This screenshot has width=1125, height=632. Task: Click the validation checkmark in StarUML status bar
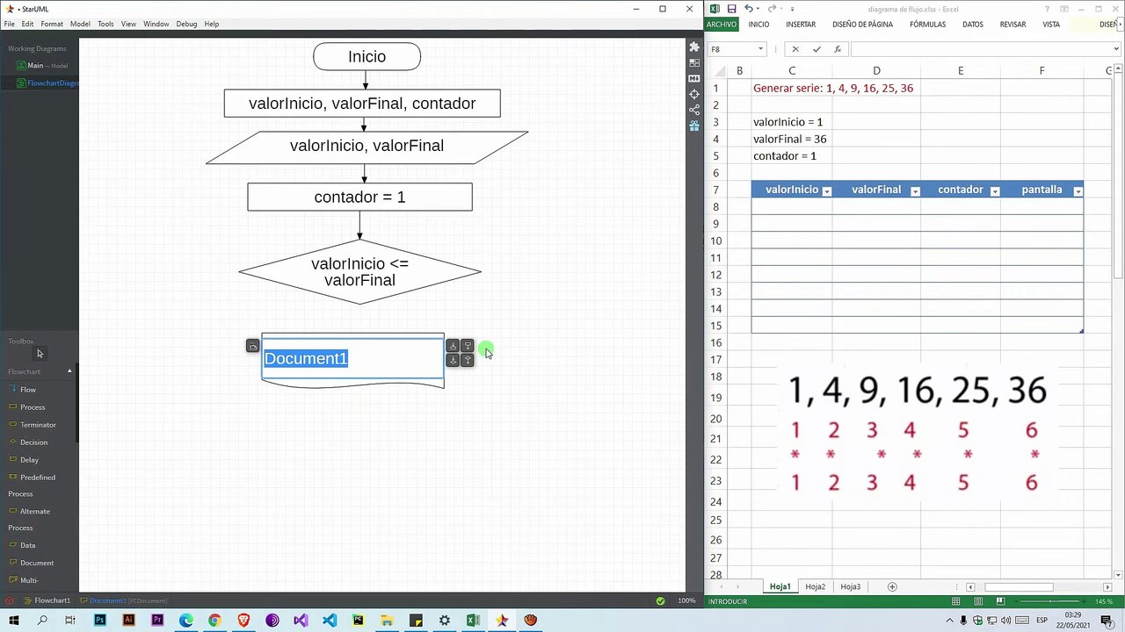(660, 601)
